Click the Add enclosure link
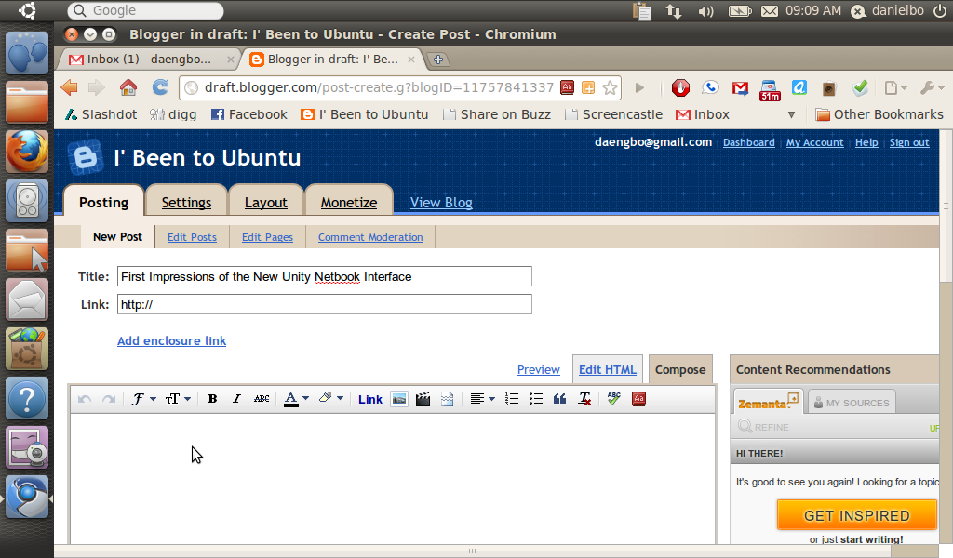The width and height of the screenshot is (953, 558). pyautogui.click(x=171, y=340)
